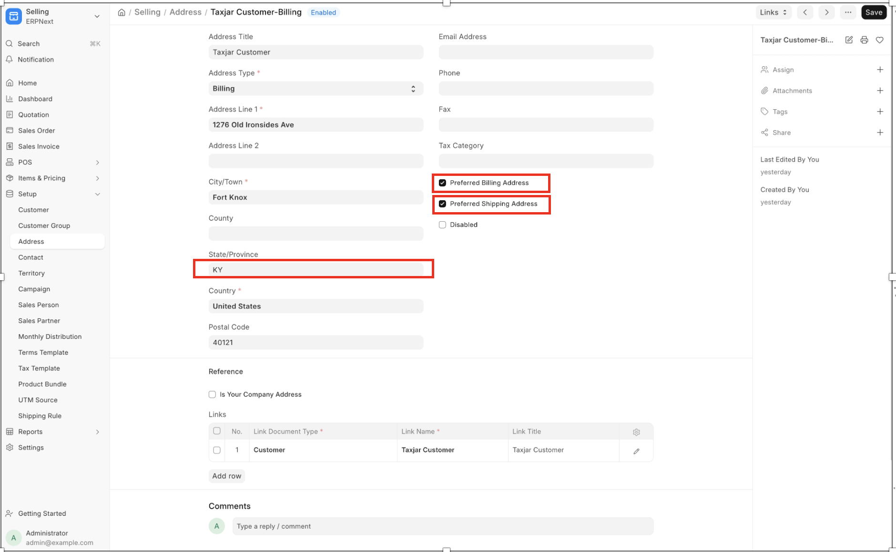This screenshot has width=896, height=552.
Task: Collapse the Setup section chevron
Action: point(97,194)
